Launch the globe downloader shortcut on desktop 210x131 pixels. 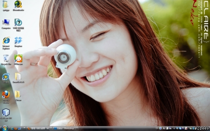click(x=18, y=6)
